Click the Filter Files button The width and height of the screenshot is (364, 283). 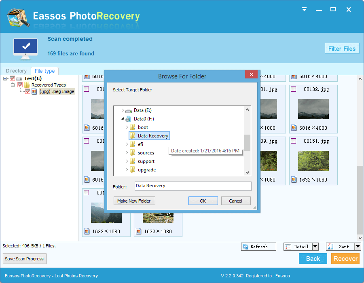click(x=342, y=49)
